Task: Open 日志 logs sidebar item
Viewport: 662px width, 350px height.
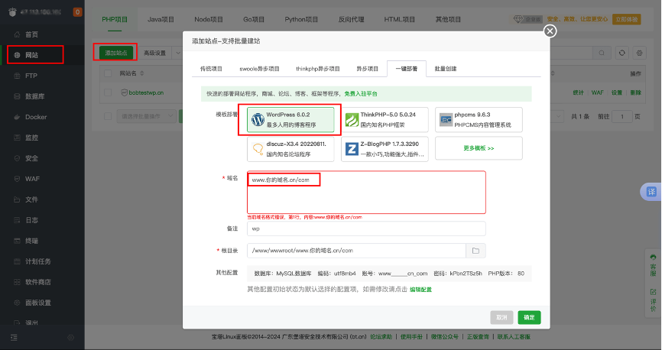Action: pyautogui.click(x=31, y=220)
